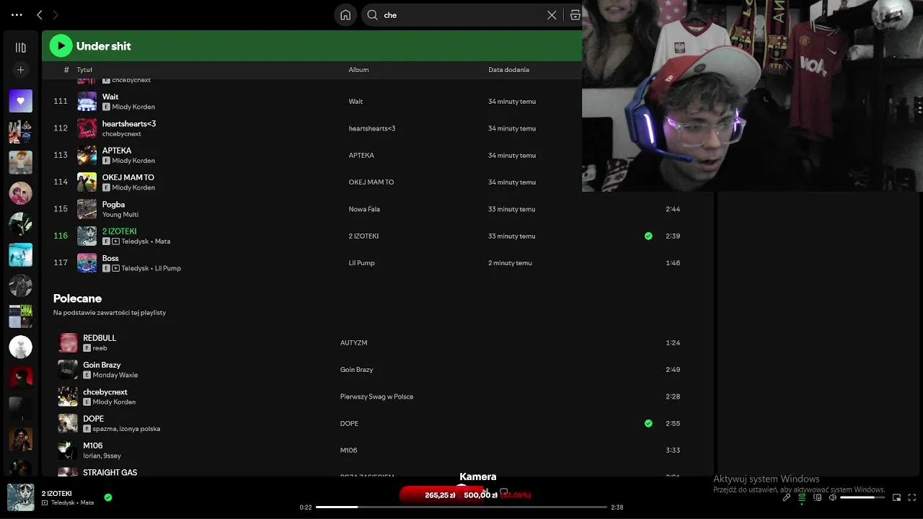Screen dimensions: 923x519
Task: Select the Boss track title
Action: [x=110, y=258]
